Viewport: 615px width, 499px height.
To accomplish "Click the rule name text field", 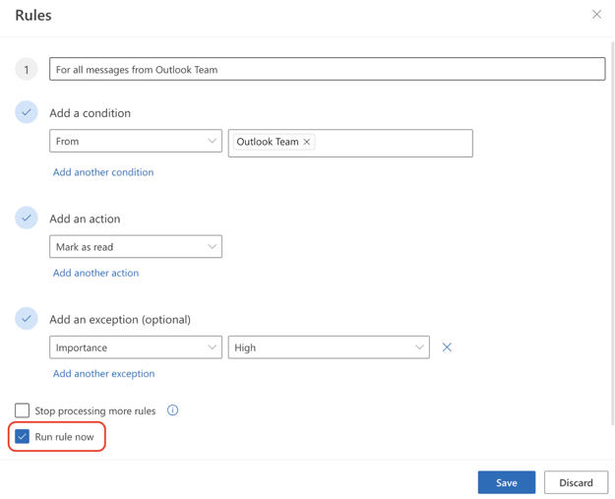I will [327, 70].
